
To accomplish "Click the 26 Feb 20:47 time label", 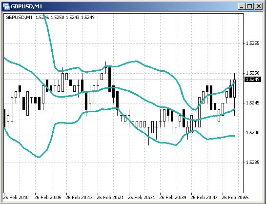I will coord(204,198).
